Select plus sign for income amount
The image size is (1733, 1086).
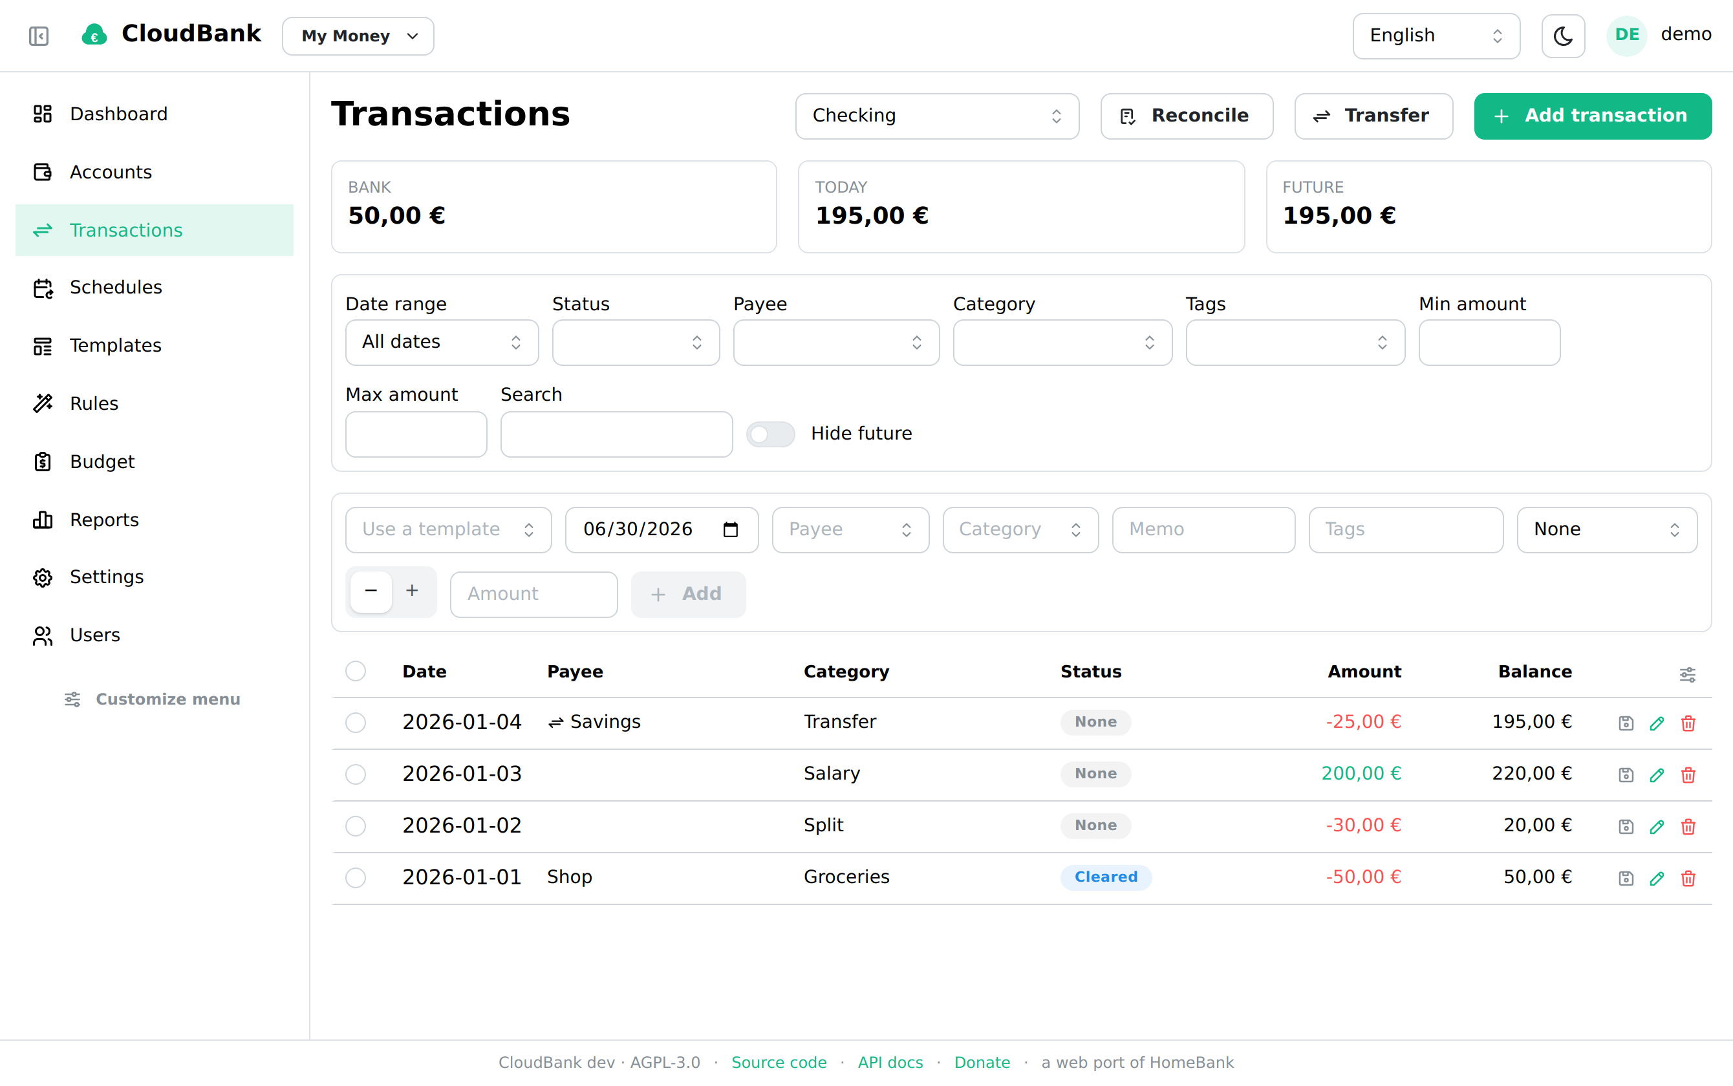pyautogui.click(x=412, y=591)
